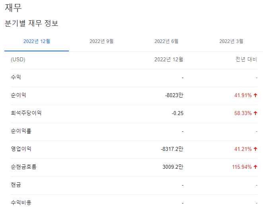This screenshot has height=211, width=263.
Task: Select the 희석주당이익 row label
Action: click(26, 113)
